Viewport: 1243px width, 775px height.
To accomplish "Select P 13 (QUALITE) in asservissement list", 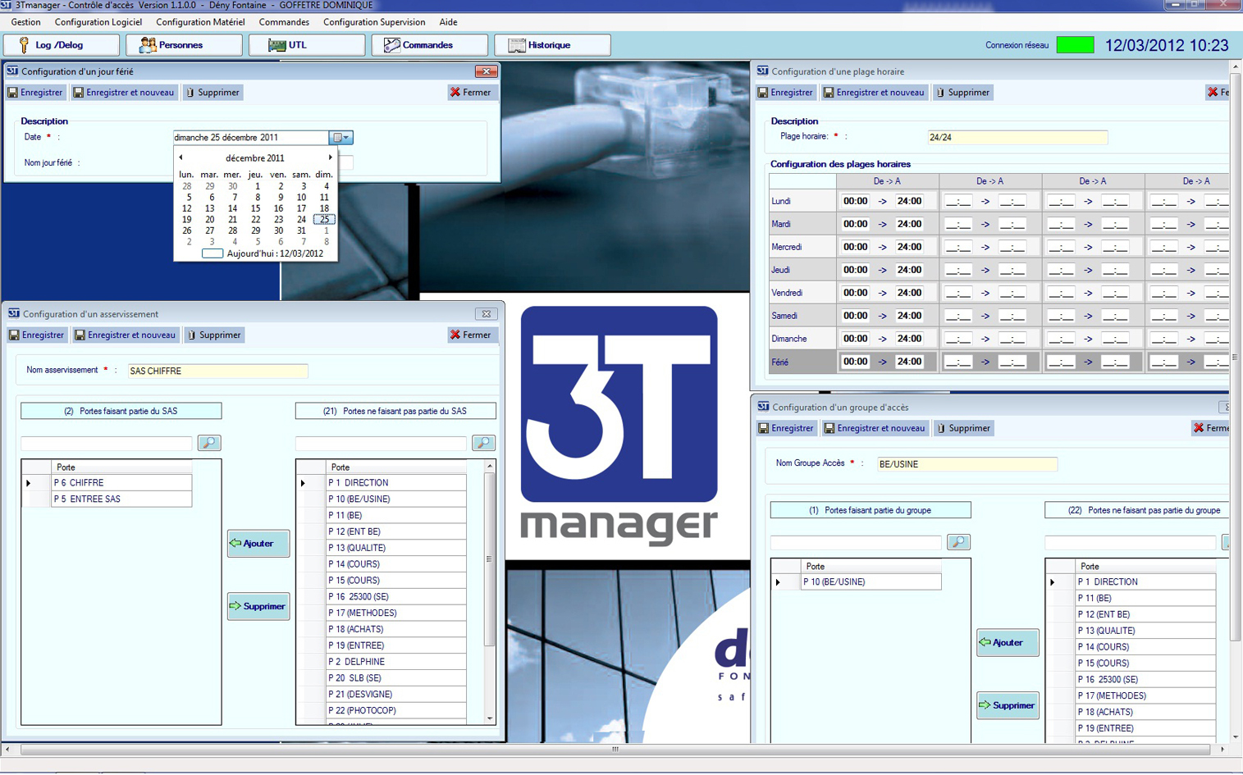I will pyautogui.click(x=395, y=548).
